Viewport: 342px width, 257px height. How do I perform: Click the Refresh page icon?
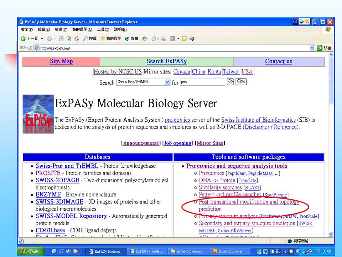coord(69,39)
